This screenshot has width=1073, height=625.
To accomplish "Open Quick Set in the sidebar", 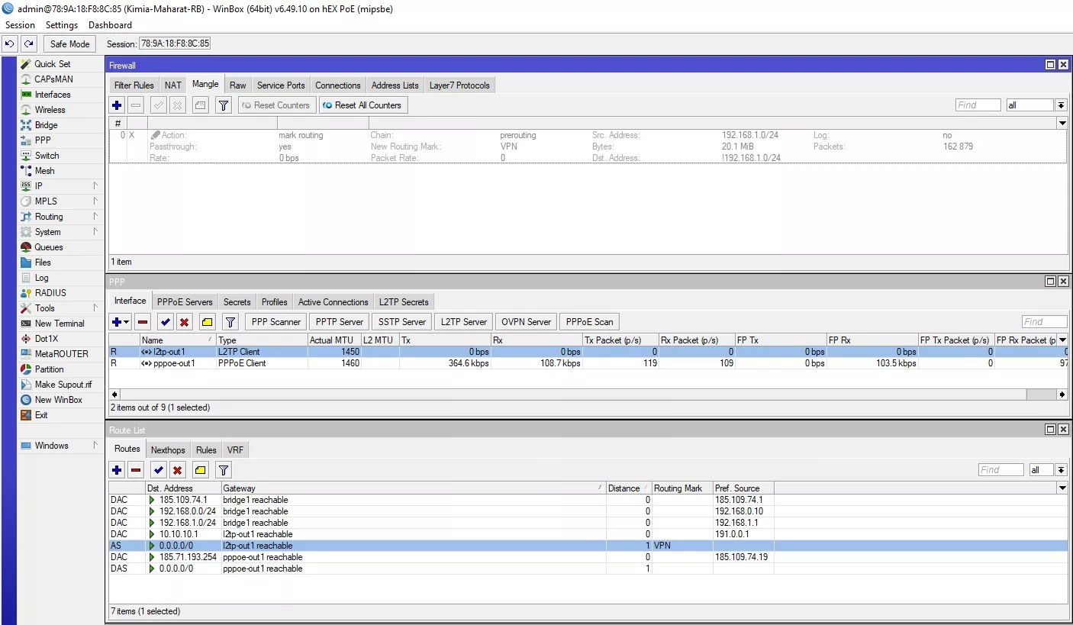I will (x=53, y=64).
